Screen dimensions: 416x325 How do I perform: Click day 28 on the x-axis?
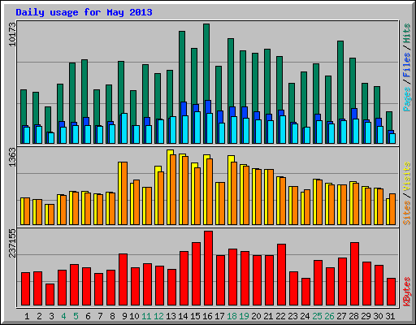(x=353, y=316)
